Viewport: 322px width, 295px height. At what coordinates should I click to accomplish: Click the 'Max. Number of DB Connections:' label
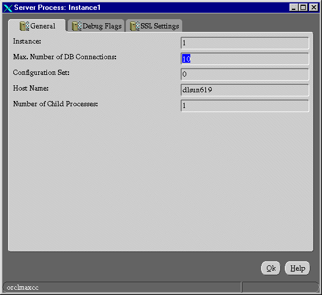click(x=64, y=57)
